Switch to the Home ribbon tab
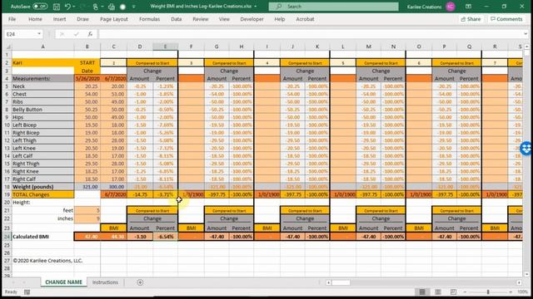The width and height of the screenshot is (533, 299). tap(35, 19)
